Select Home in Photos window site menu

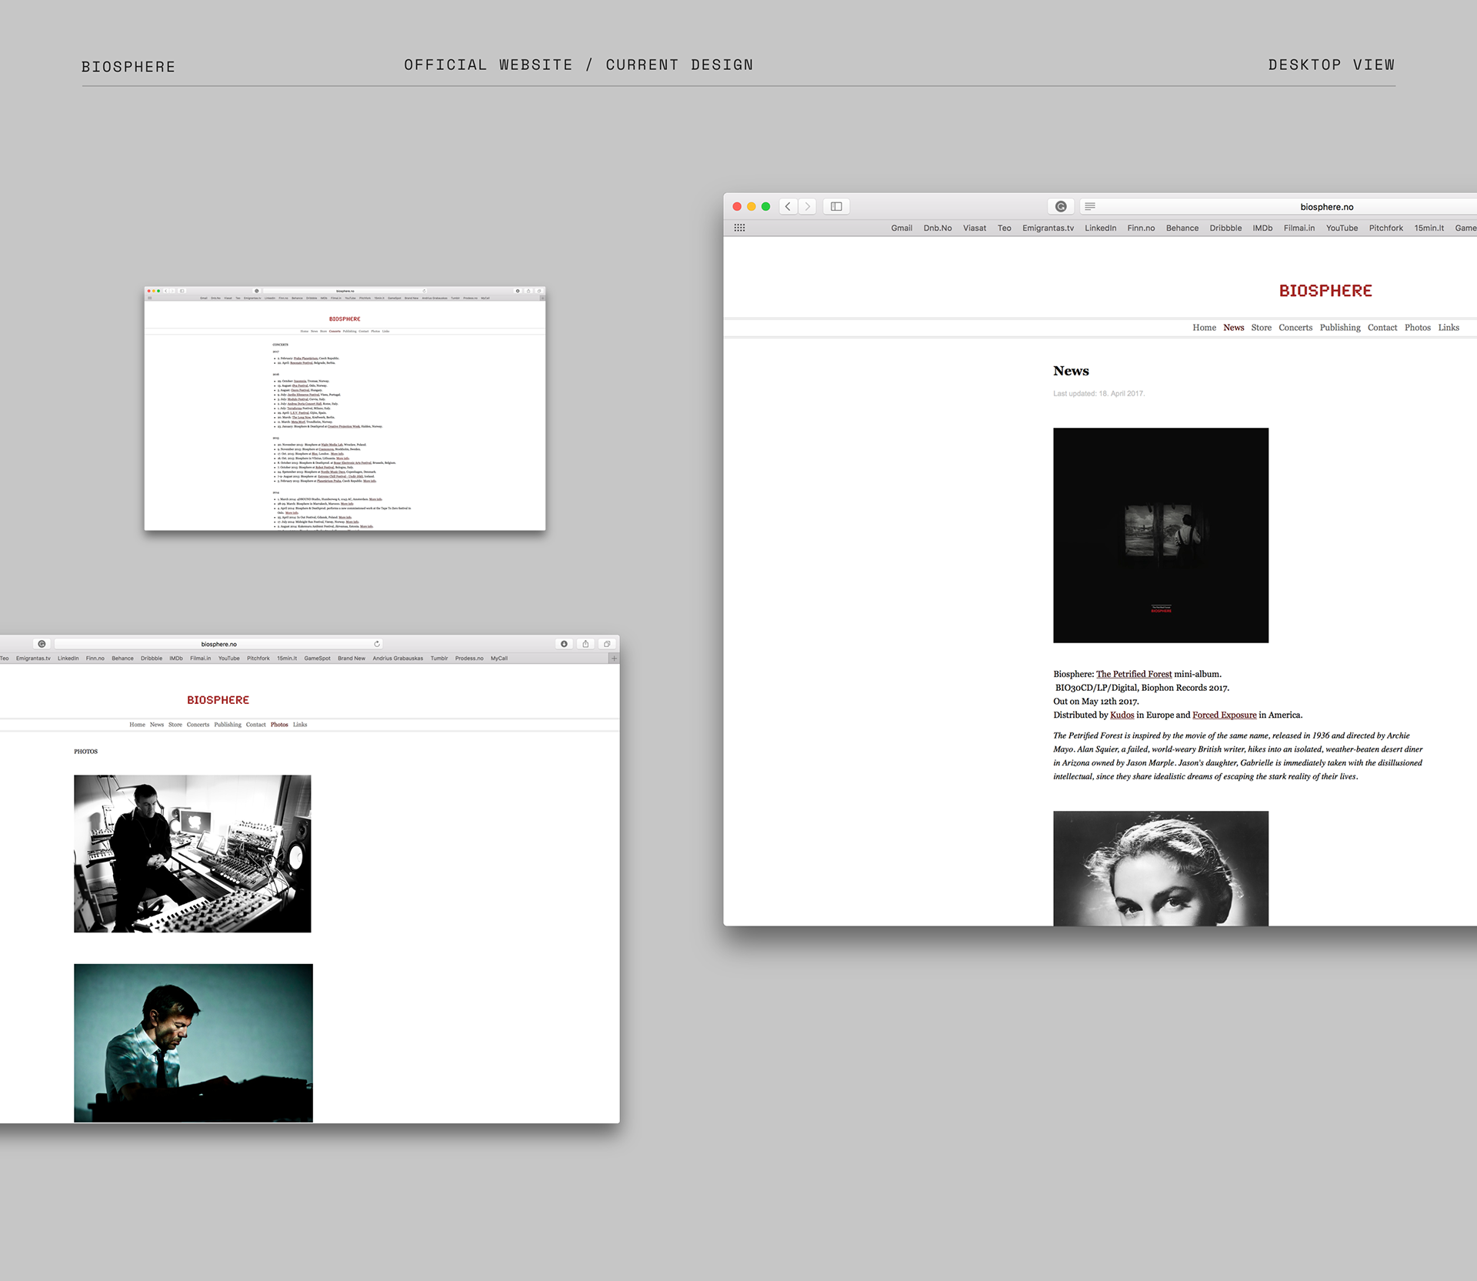click(x=137, y=725)
